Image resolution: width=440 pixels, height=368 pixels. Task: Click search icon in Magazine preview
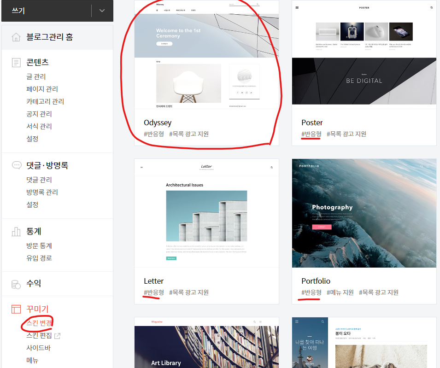[254, 322]
